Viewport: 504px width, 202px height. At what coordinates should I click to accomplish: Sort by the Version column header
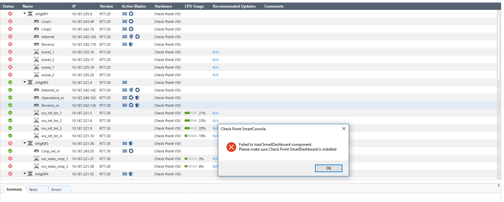tap(108, 6)
